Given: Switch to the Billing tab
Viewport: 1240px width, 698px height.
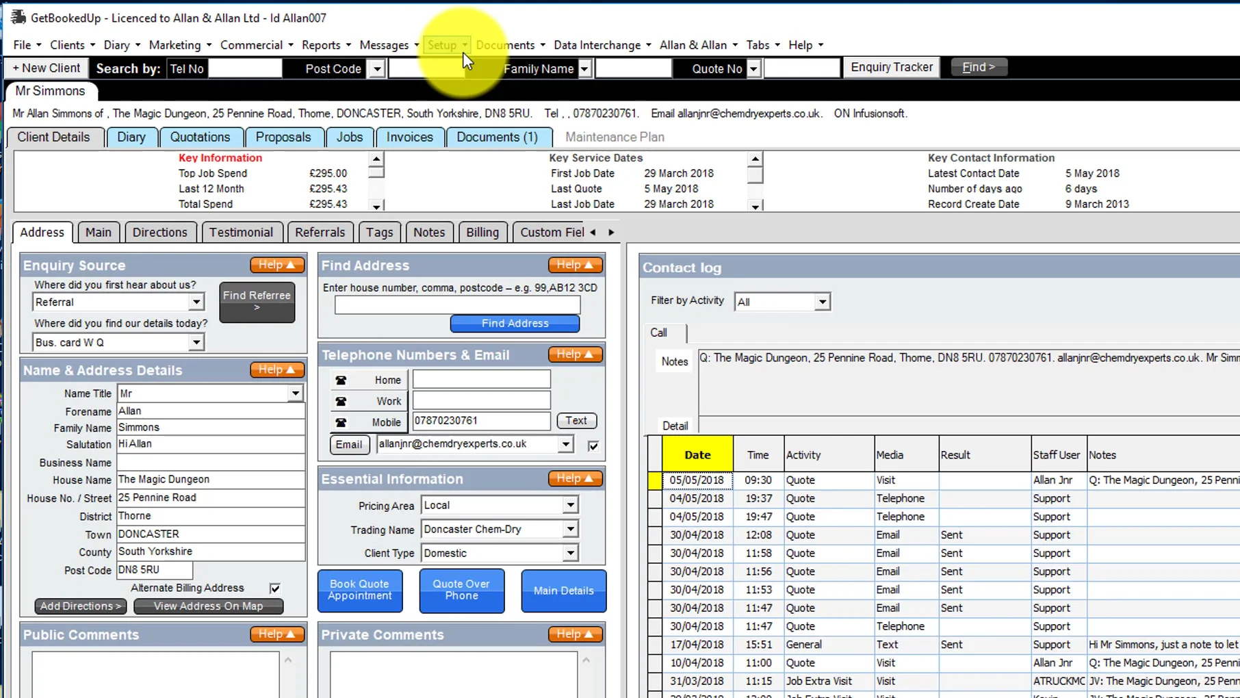Looking at the screenshot, I should (x=482, y=232).
